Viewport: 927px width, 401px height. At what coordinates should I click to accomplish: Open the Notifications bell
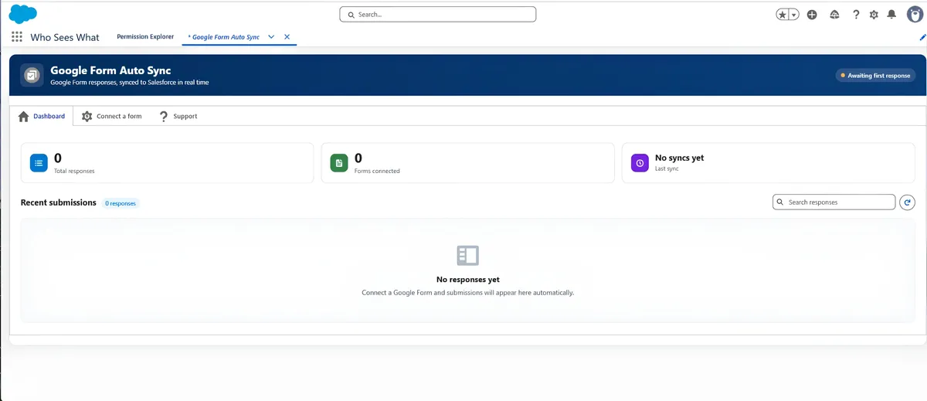(891, 15)
